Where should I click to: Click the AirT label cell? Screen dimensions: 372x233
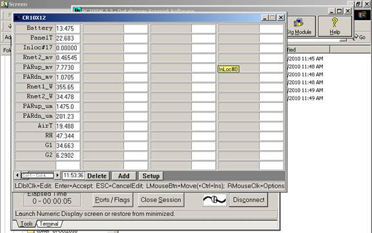click(36, 126)
